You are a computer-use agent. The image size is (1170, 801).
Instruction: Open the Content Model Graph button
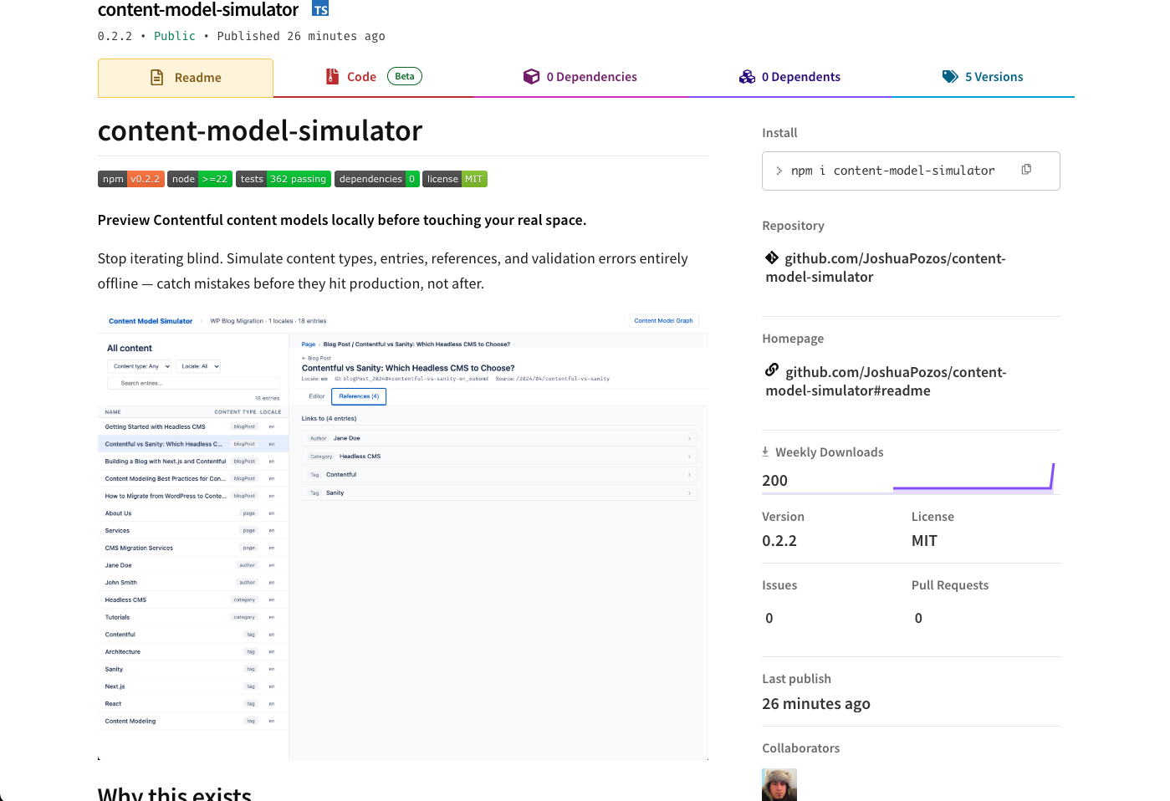pyautogui.click(x=663, y=320)
